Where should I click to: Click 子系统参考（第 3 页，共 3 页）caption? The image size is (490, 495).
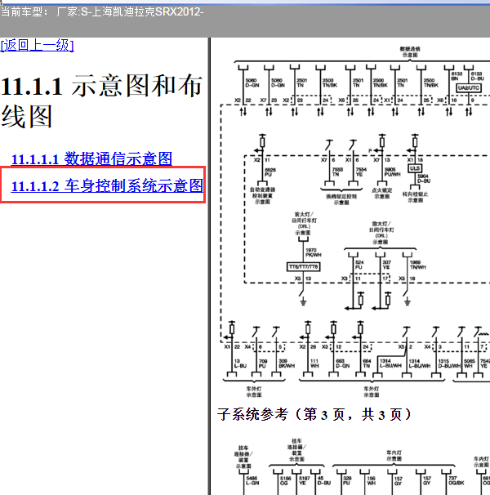(x=314, y=414)
